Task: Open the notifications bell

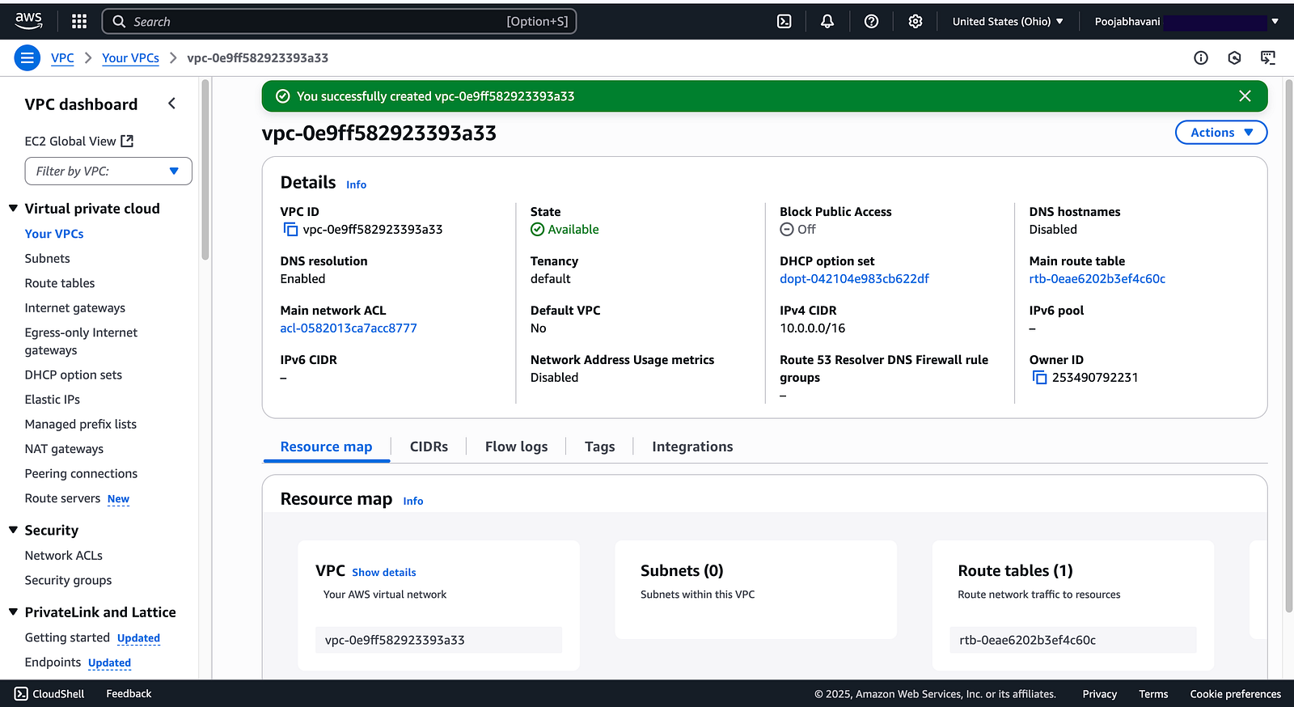Action: coord(827,22)
